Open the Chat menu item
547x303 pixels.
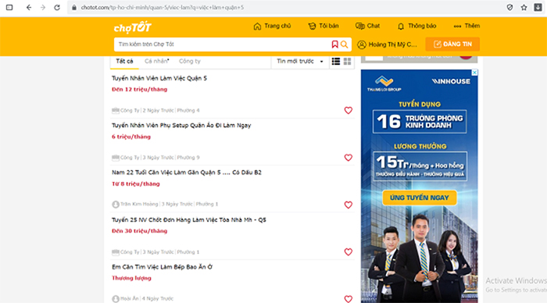pos(367,26)
